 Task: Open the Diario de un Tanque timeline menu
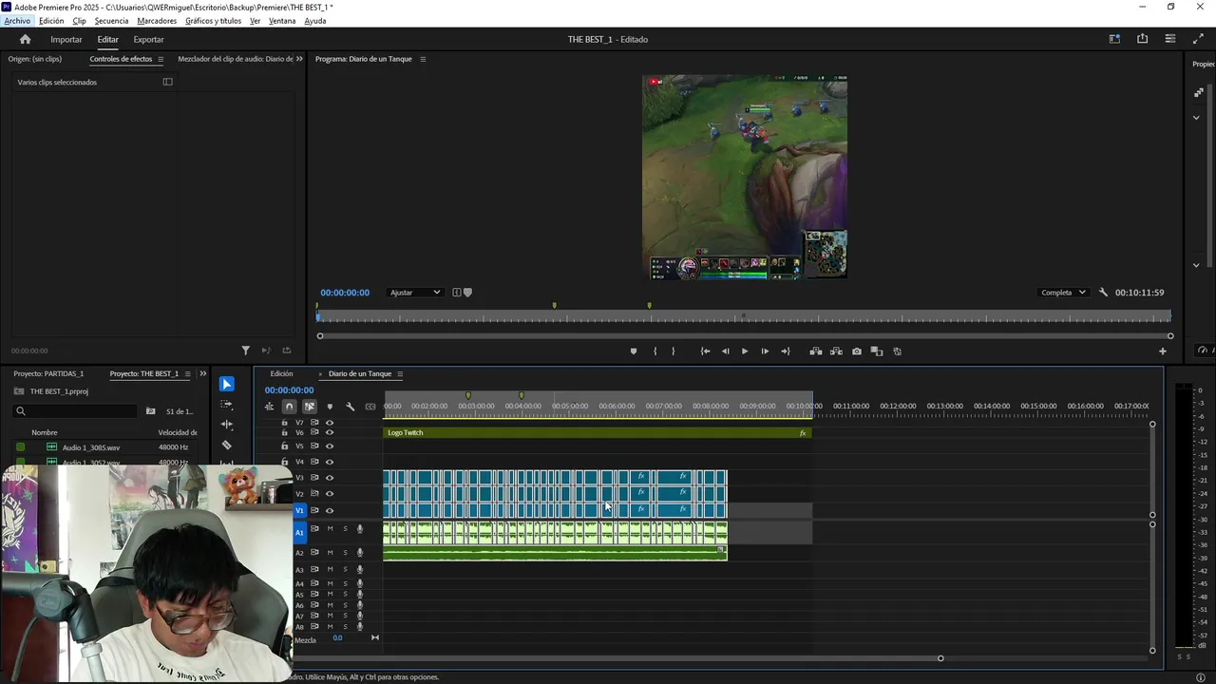[400, 374]
